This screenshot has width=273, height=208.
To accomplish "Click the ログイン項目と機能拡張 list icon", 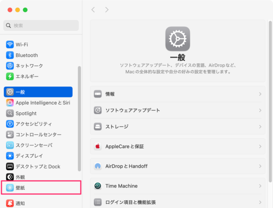I will 98,202.
